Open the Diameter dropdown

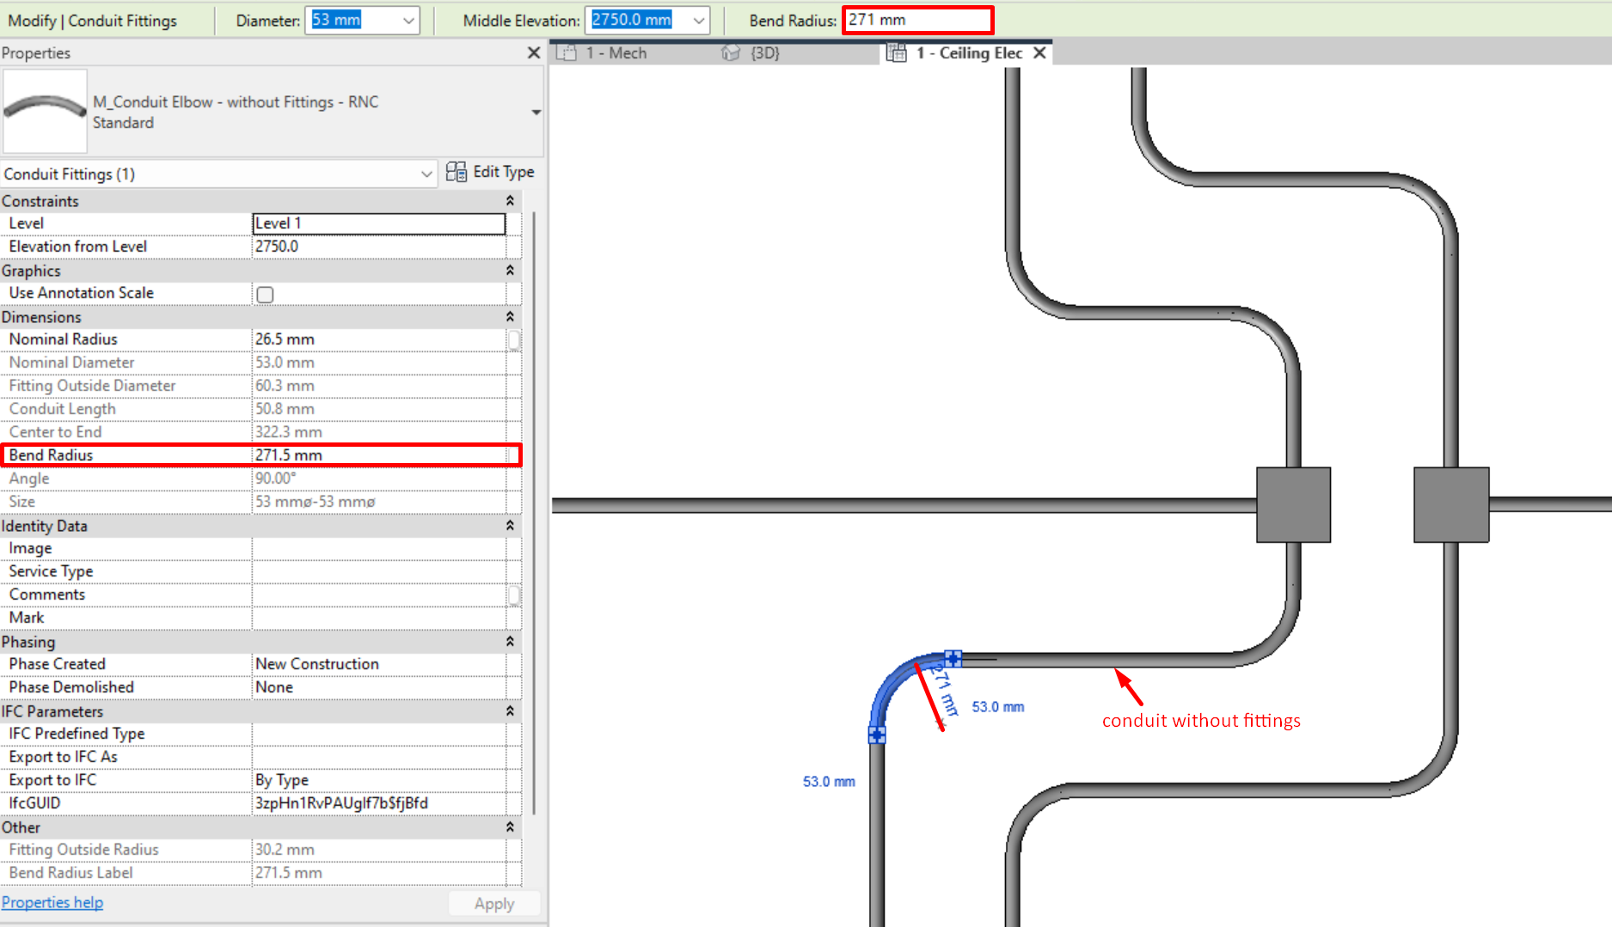pos(409,21)
